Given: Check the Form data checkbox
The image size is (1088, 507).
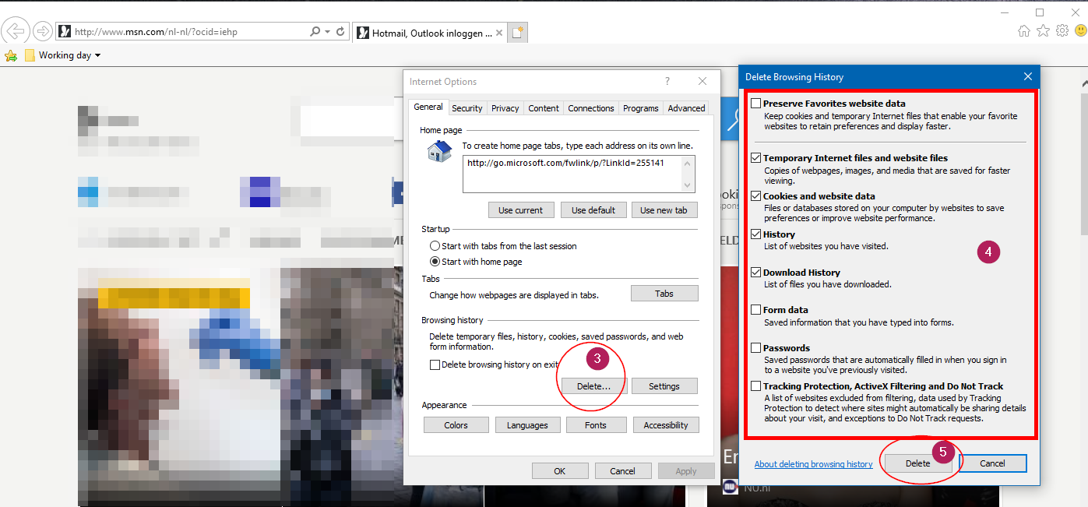Looking at the screenshot, I should [756, 310].
